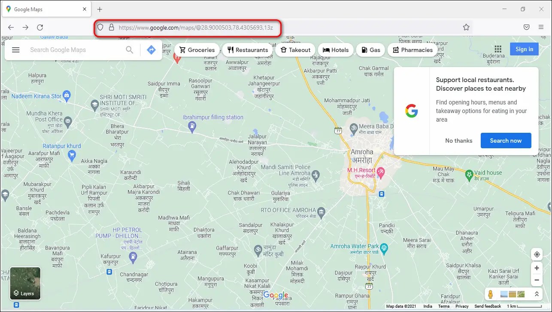View site security via padlock icon
The height and width of the screenshot is (312, 552).
pyautogui.click(x=111, y=27)
